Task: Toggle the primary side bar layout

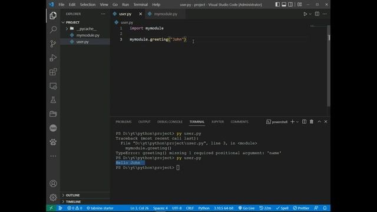Action: tap(277, 5)
